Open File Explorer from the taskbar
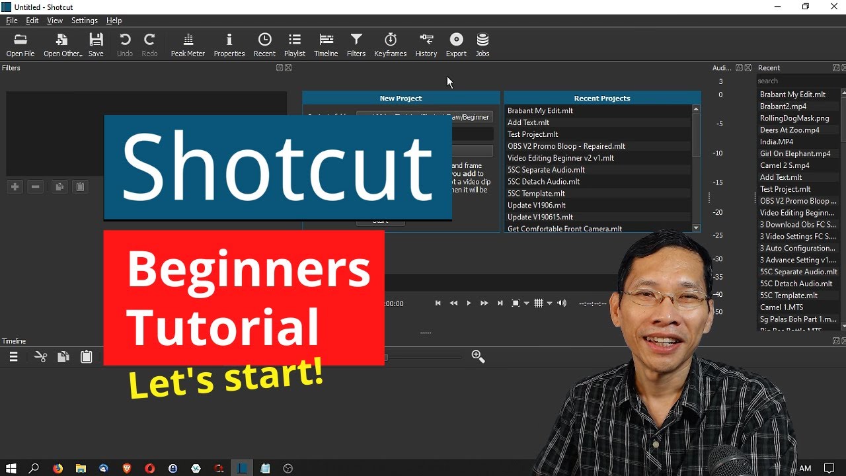The height and width of the screenshot is (476, 846). tap(81, 468)
